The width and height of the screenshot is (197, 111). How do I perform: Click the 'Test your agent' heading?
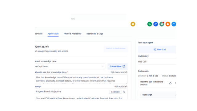pos(146,43)
